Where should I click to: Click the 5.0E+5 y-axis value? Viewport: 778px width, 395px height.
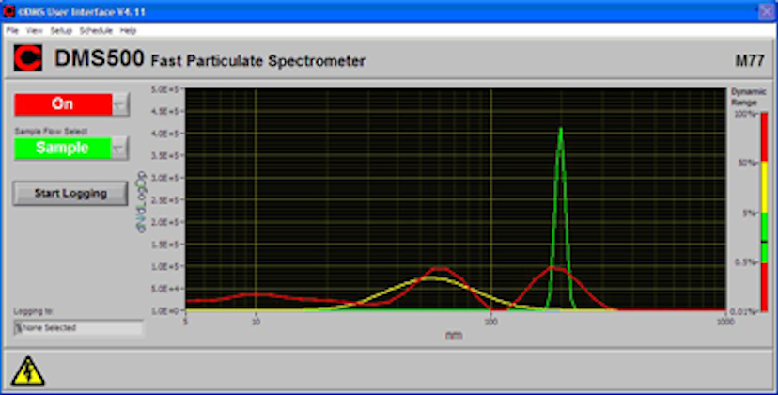(166, 90)
